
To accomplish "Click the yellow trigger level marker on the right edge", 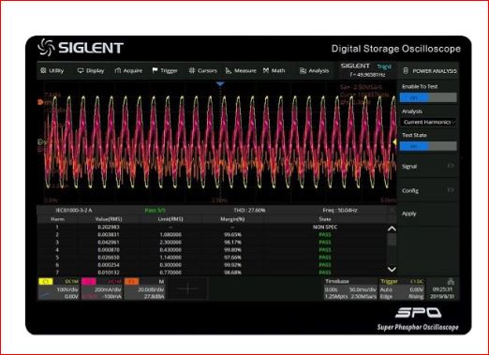I will (x=394, y=142).
